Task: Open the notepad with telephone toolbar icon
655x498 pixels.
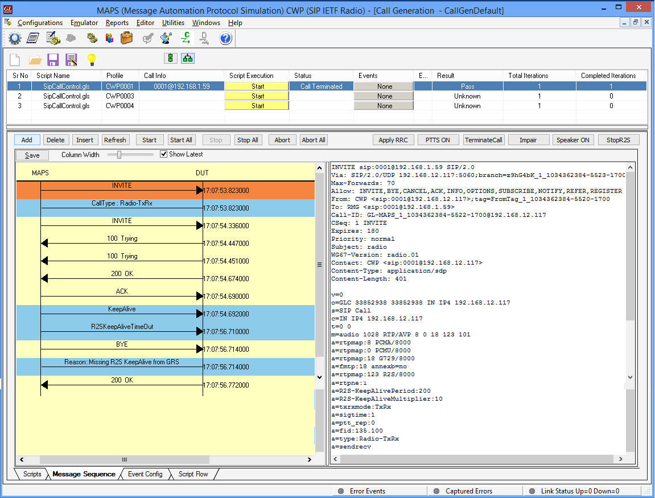Action: [x=53, y=39]
